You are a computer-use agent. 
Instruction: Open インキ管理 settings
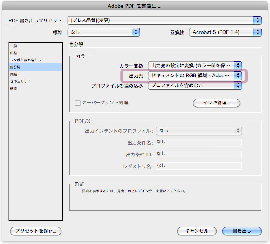[x=217, y=103]
